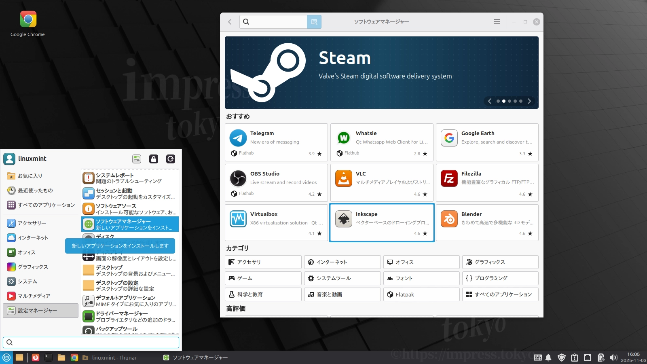Browse すべてのアプリケーション category in Software Manager
This screenshot has height=364, width=647.
[500, 294]
